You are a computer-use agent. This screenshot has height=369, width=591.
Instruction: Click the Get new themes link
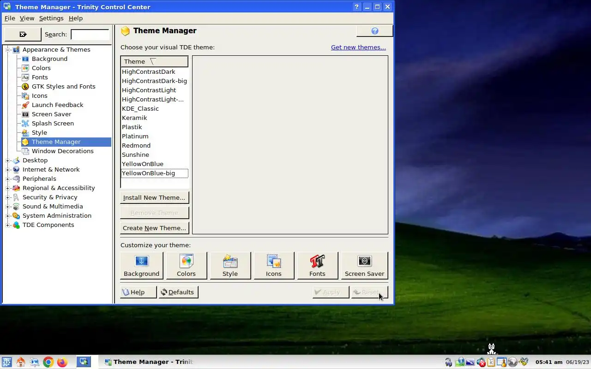coord(358,47)
